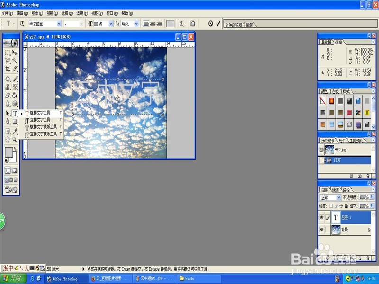Select the Brush tool
Viewport: 379px width, 284px height.
tap(15, 79)
